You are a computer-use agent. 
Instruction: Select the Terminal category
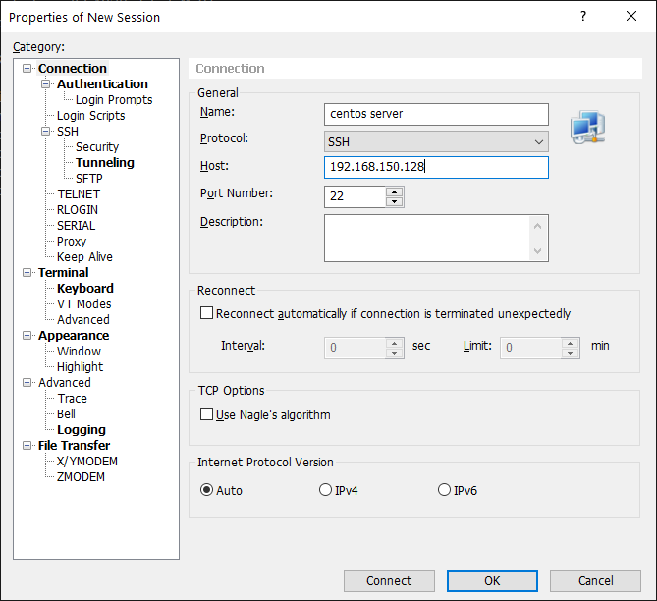click(64, 272)
